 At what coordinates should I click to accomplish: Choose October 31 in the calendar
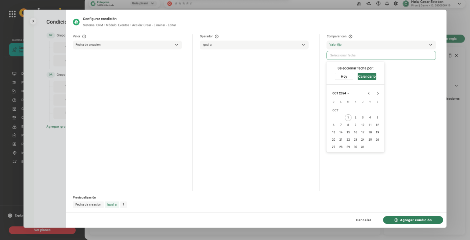click(x=362, y=147)
